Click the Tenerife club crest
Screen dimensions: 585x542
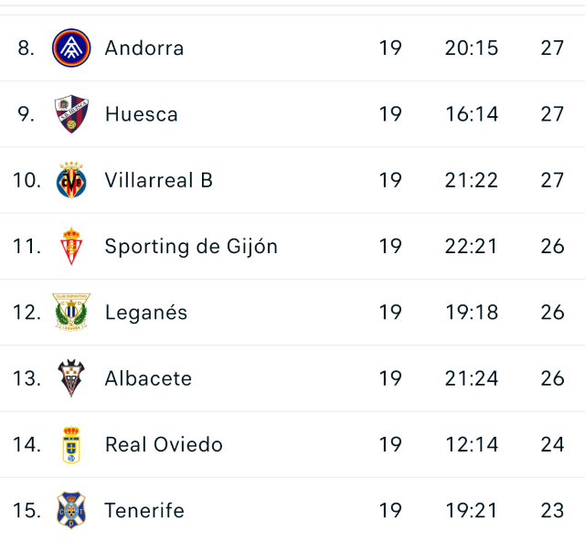[71, 510]
